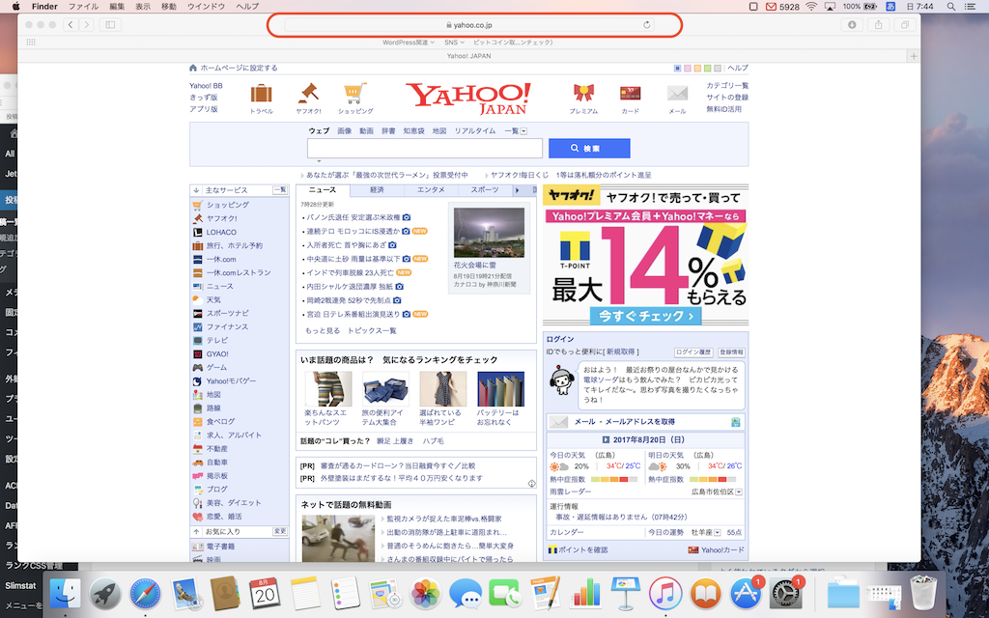Viewport: 989px width, 618px height.
Task: Click the 登録情報 button
Action: pos(731,352)
